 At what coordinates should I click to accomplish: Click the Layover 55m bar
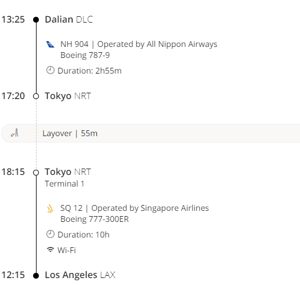pos(151,133)
